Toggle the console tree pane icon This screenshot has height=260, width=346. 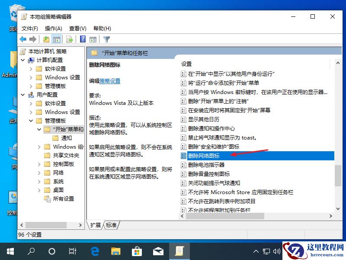click(57, 39)
